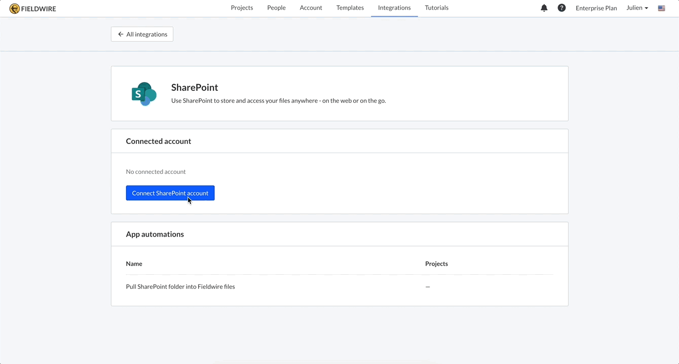Viewport: 679px width, 364px height.
Task: Open Pull SharePoint folder into Fieldwire files automation
Action: tap(180, 286)
